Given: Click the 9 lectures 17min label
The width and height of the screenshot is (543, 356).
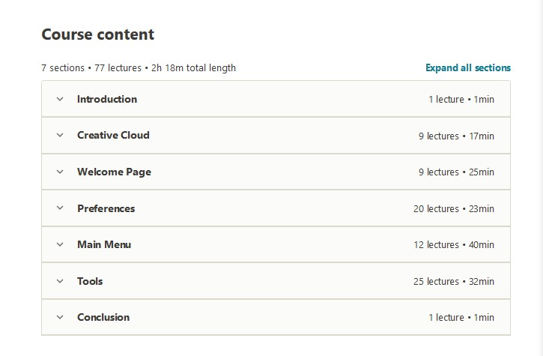Looking at the screenshot, I should coord(456,136).
